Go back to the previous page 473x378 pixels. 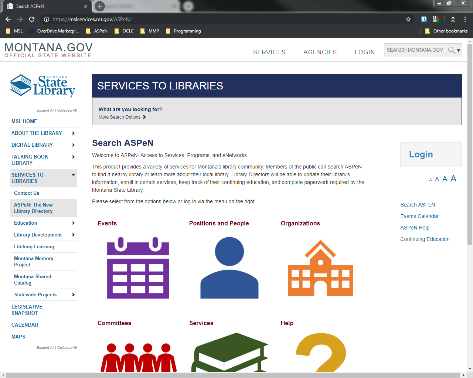coord(8,19)
